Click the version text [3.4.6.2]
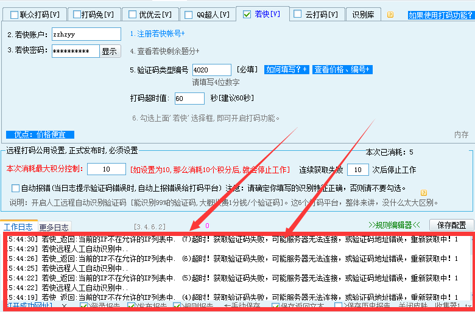Image resolution: width=475 pixels, height=312 pixels. pos(150,227)
